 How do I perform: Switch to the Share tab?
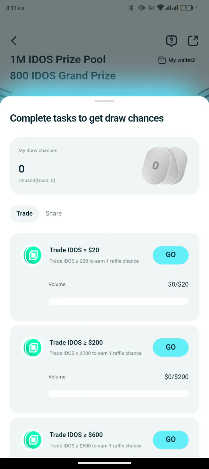tap(53, 213)
